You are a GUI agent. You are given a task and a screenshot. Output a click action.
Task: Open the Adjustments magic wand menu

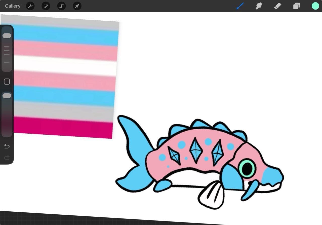tap(46, 6)
